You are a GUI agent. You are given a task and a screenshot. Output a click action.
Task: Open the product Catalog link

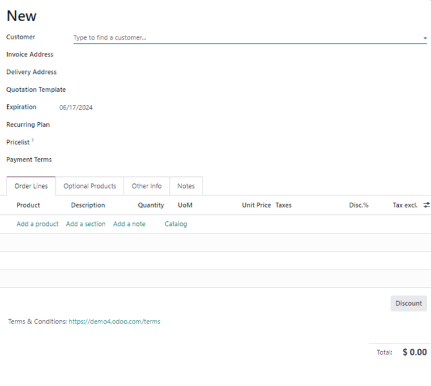(x=176, y=224)
